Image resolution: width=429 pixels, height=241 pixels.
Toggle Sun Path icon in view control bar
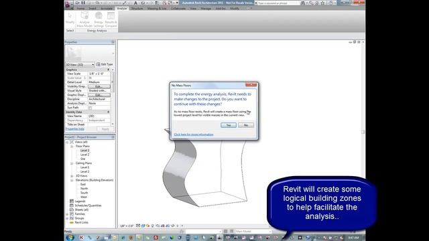[148, 226]
